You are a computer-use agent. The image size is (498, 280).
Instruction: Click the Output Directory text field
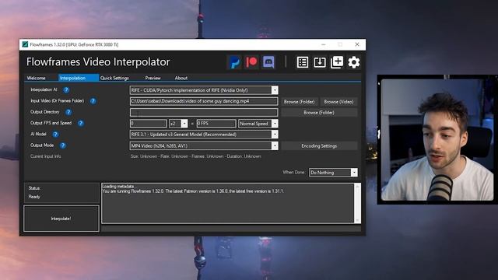(x=204, y=112)
